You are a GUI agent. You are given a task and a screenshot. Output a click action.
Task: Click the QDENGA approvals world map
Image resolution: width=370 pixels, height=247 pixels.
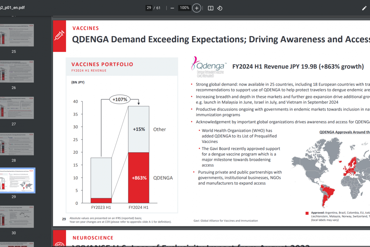330,173
